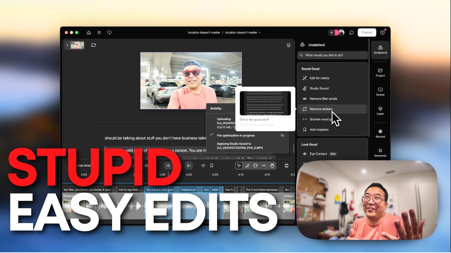This screenshot has height=253, width=451.
Task: Select the arrow selection tool
Action: click(x=239, y=166)
